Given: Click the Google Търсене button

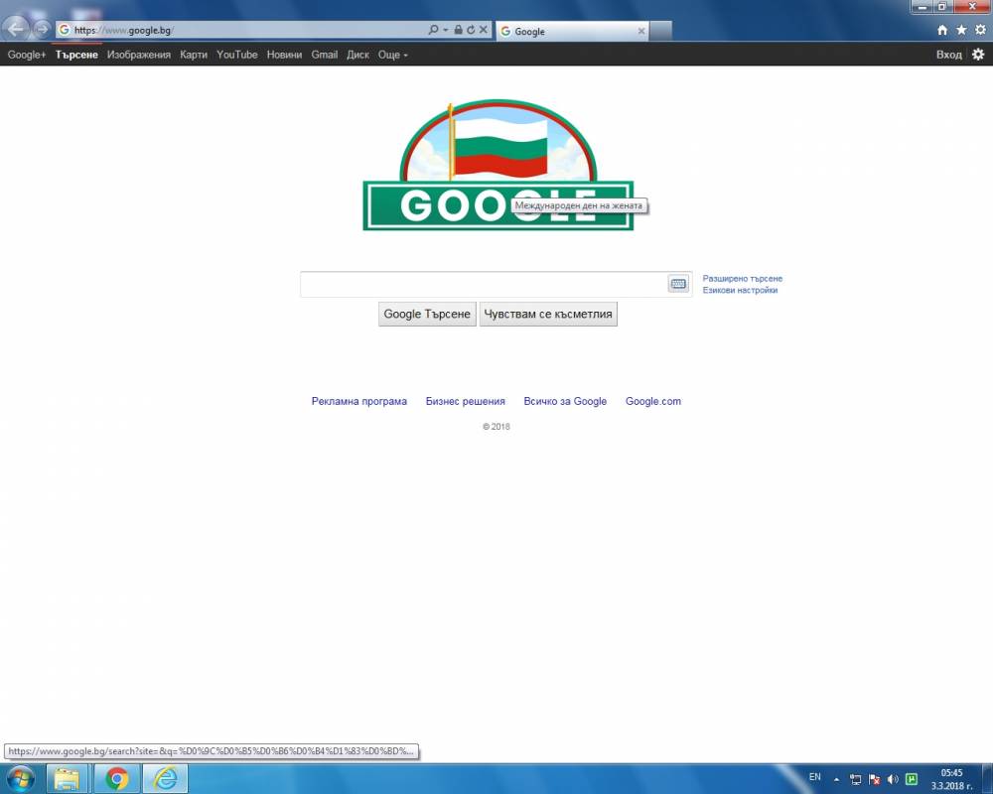Looking at the screenshot, I should pos(427,314).
